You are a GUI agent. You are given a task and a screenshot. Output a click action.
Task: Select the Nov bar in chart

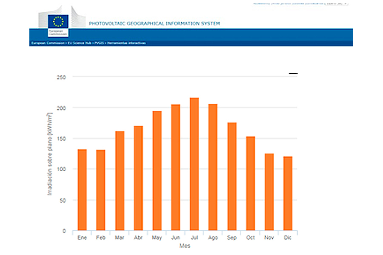(x=269, y=192)
